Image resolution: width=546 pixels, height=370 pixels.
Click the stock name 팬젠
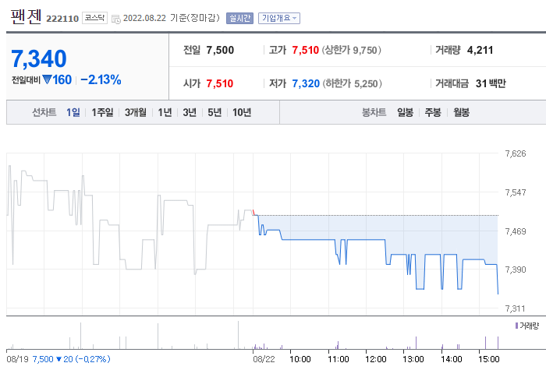pyautogui.click(x=26, y=16)
